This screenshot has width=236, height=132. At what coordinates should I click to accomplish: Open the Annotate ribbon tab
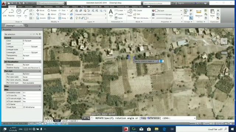point(29,7)
